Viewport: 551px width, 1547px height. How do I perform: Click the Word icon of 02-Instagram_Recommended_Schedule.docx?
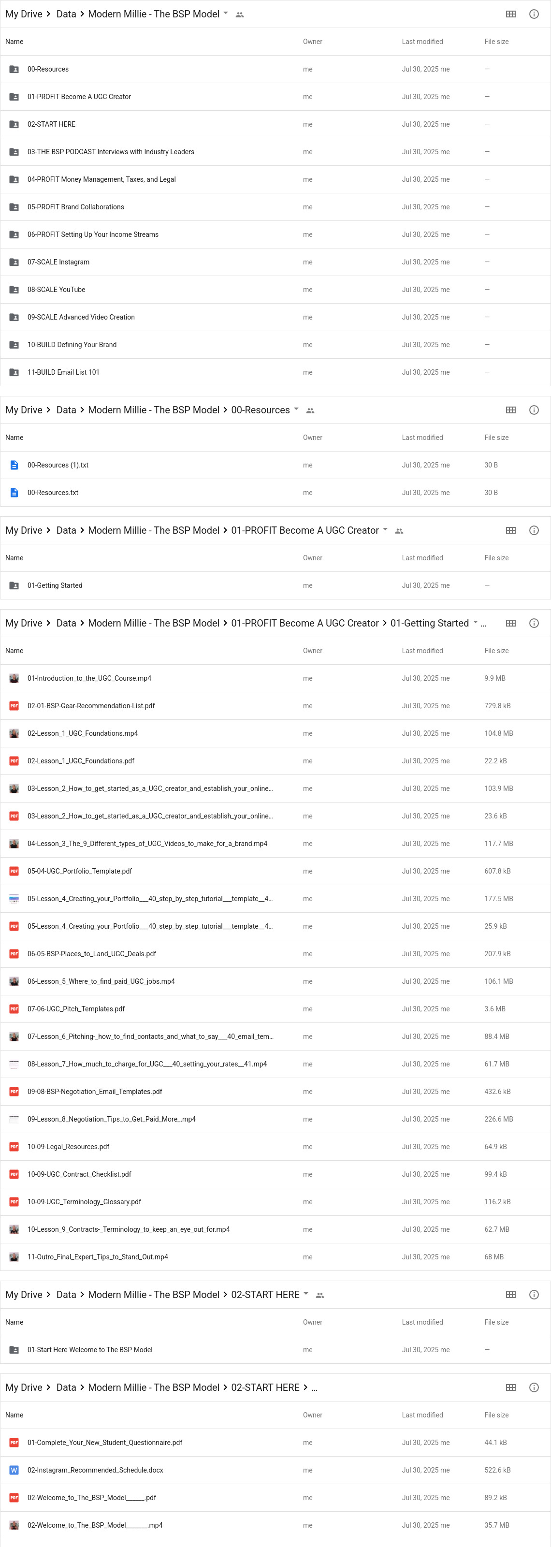(x=14, y=1470)
